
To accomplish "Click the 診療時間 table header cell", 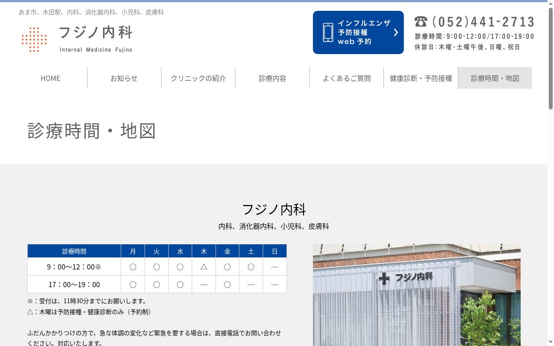I will point(74,251).
